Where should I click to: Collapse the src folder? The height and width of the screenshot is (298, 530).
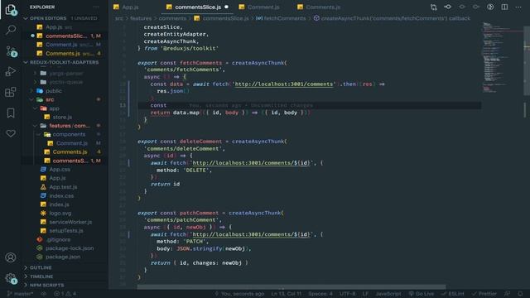pos(31,99)
